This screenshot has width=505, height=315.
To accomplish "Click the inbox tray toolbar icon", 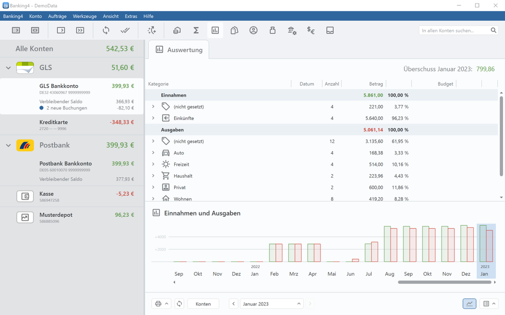I will [x=330, y=30].
